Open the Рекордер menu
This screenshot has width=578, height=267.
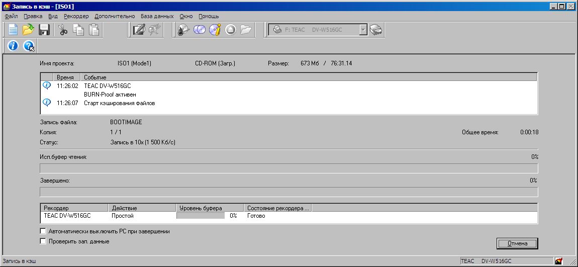tap(76, 16)
